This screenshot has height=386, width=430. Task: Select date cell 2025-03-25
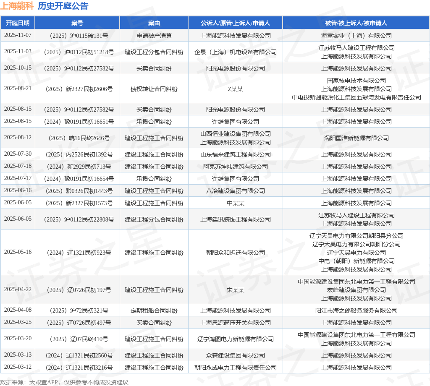point(18,322)
